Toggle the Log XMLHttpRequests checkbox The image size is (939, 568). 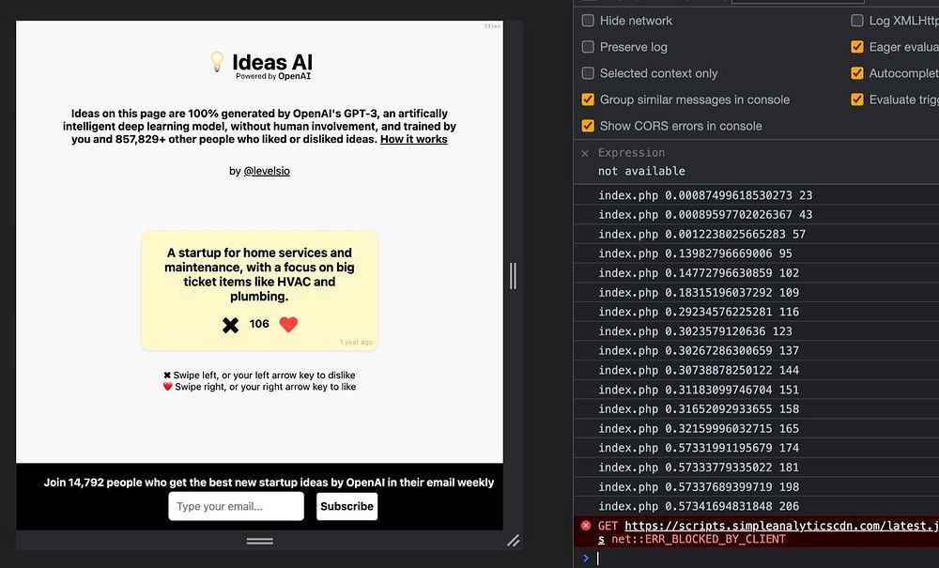click(x=857, y=21)
